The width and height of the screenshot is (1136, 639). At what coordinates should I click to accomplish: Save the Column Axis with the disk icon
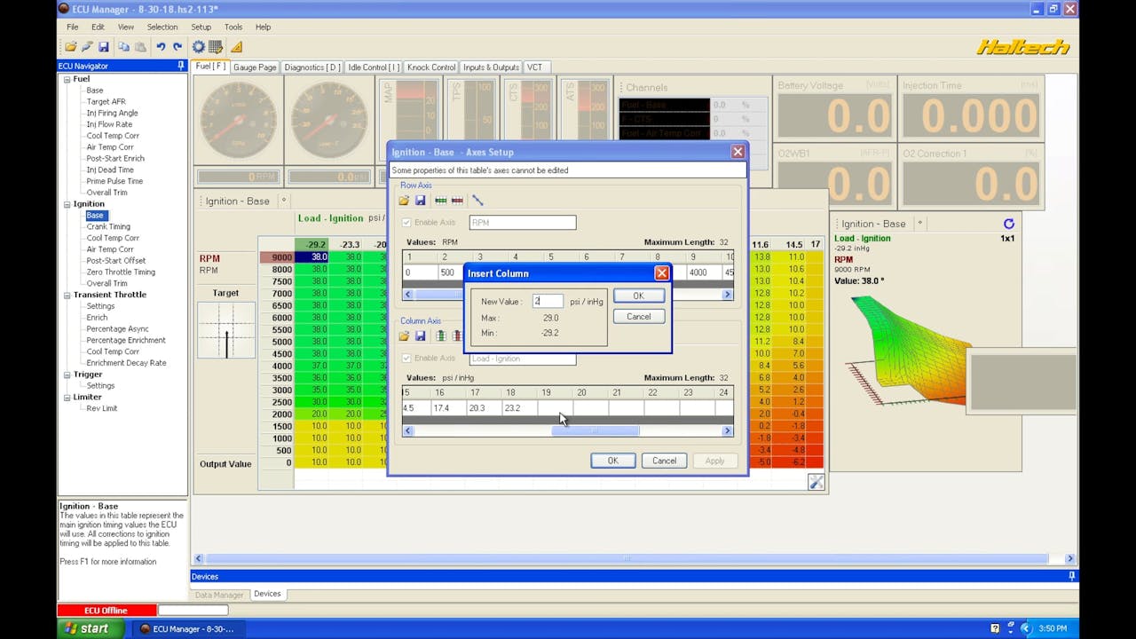420,335
